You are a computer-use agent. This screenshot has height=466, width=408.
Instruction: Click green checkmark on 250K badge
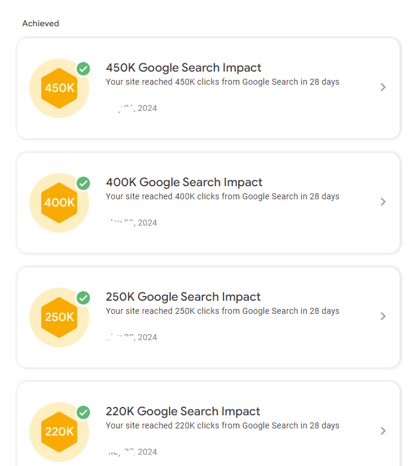[x=84, y=298]
